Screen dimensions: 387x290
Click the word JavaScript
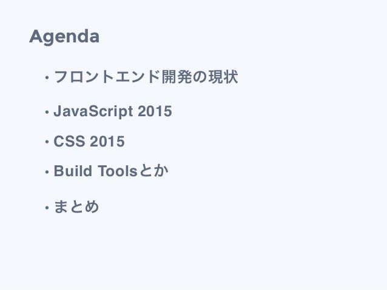(93, 111)
